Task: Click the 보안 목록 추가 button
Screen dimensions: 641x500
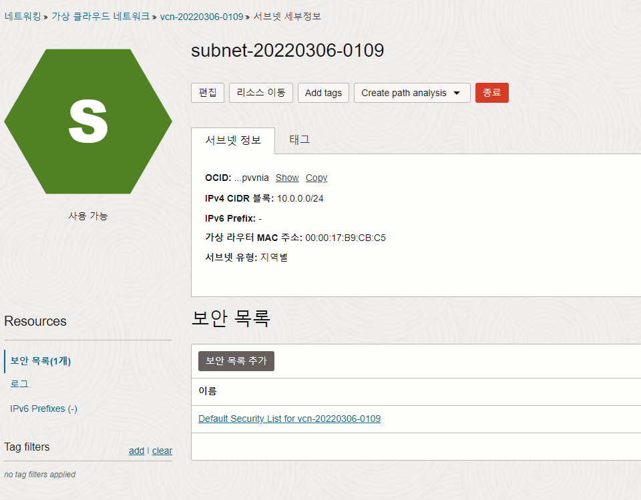Action: coord(236,361)
